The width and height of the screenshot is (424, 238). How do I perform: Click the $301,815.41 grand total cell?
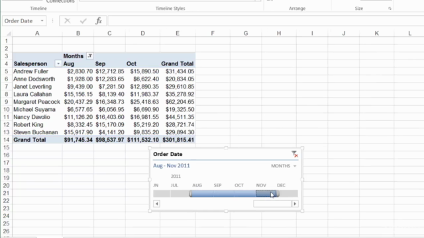(178, 139)
